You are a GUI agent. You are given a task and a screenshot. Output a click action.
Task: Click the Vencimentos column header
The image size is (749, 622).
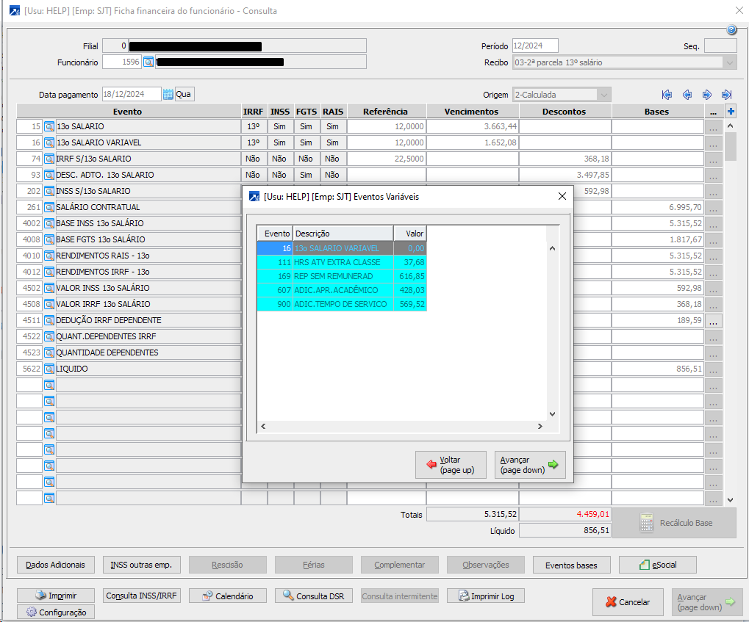(471, 111)
